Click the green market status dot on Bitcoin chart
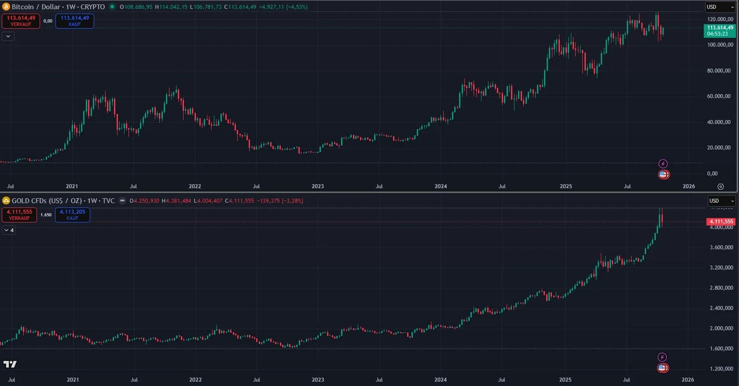739x386 pixels. [112, 7]
